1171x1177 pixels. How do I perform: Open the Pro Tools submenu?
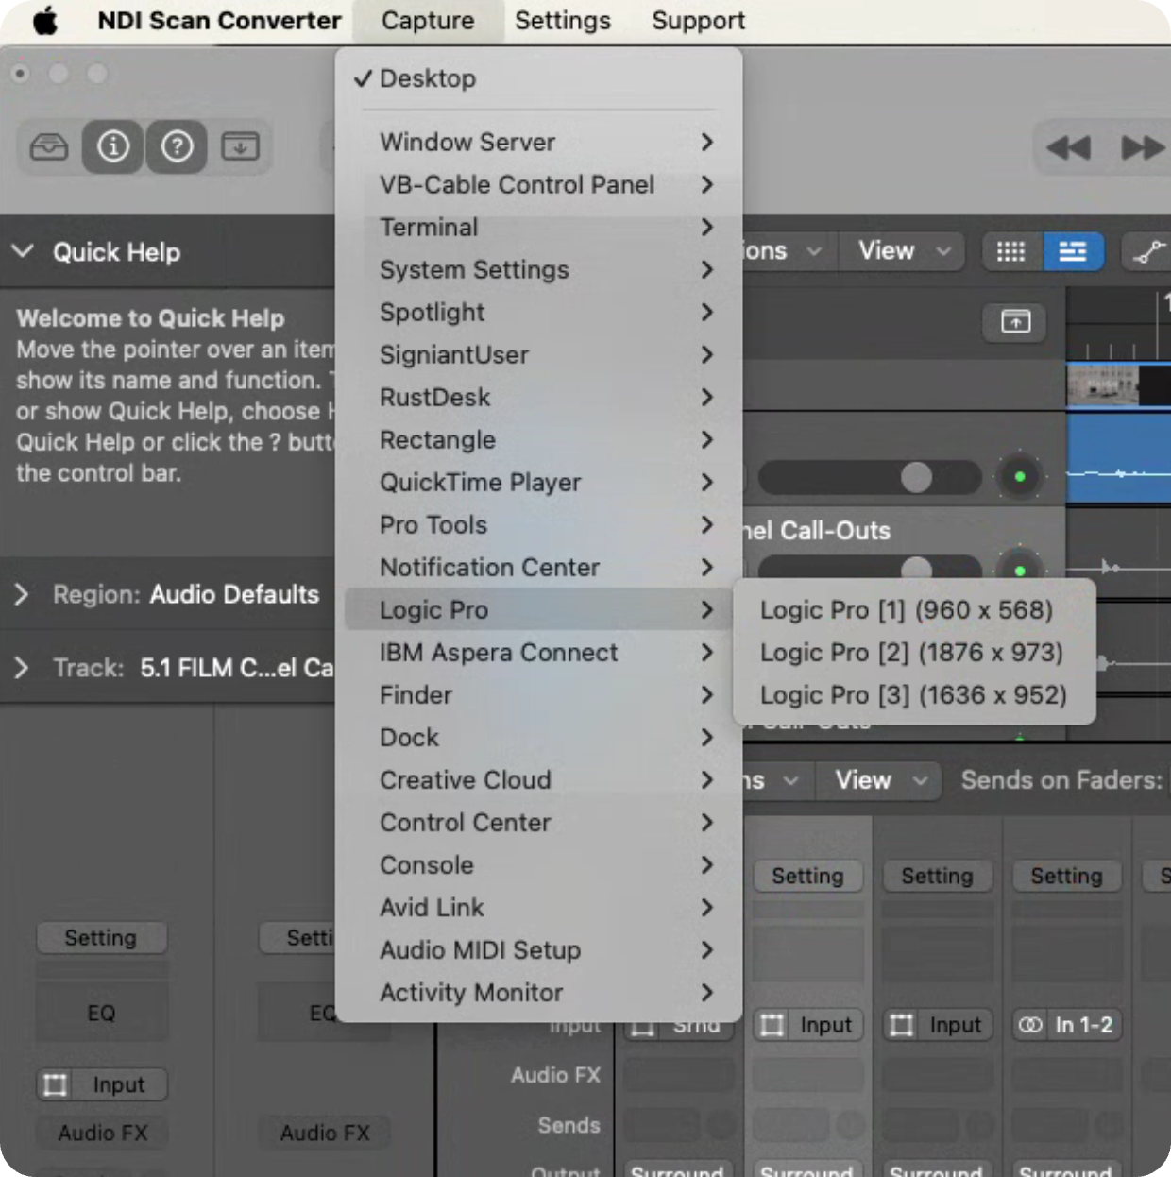538,524
